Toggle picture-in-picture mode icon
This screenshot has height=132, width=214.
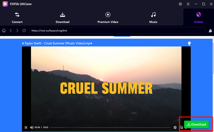(x=182, y=127)
